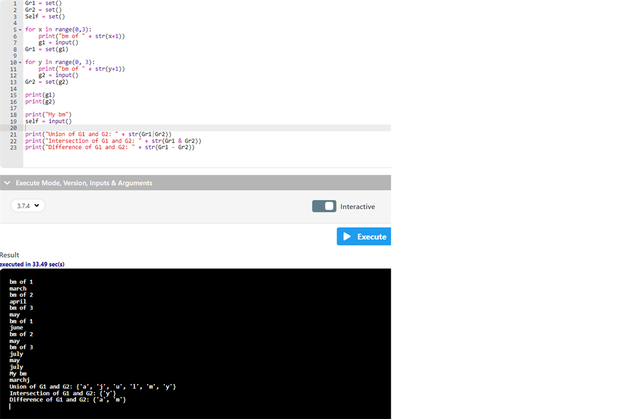Click the code line printing 'Intersection of G1 and G2'
The width and height of the screenshot is (619, 419).
tap(113, 141)
